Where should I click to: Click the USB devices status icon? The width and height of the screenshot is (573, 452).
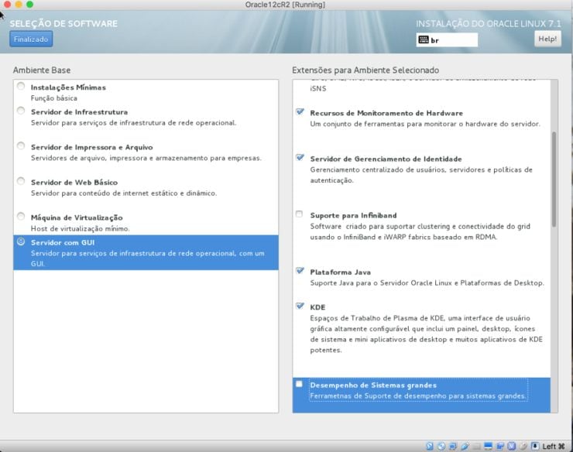pos(465,446)
